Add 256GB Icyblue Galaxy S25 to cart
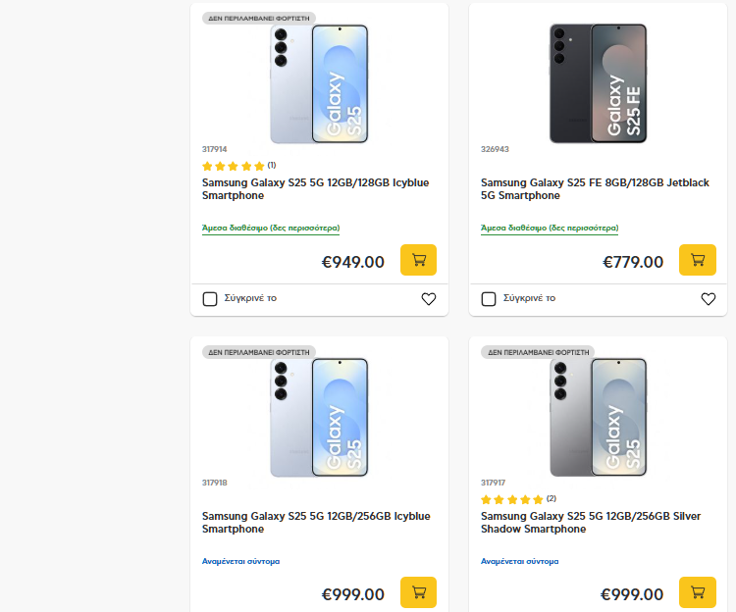 [418, 592]
